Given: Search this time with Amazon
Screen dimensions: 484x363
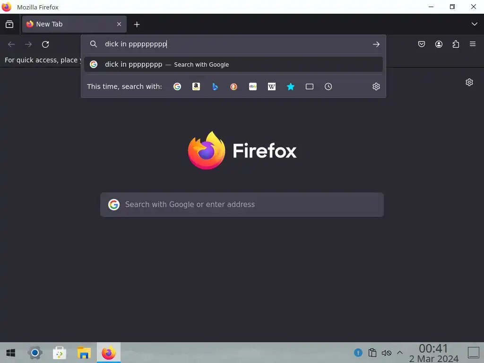Looking at the screenshot, I should pos(196,87).
